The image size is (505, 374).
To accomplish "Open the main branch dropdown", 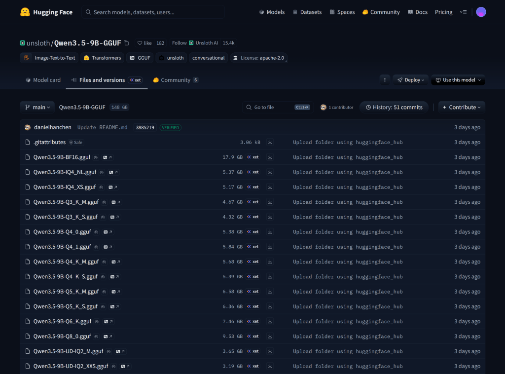I will 37,107.
